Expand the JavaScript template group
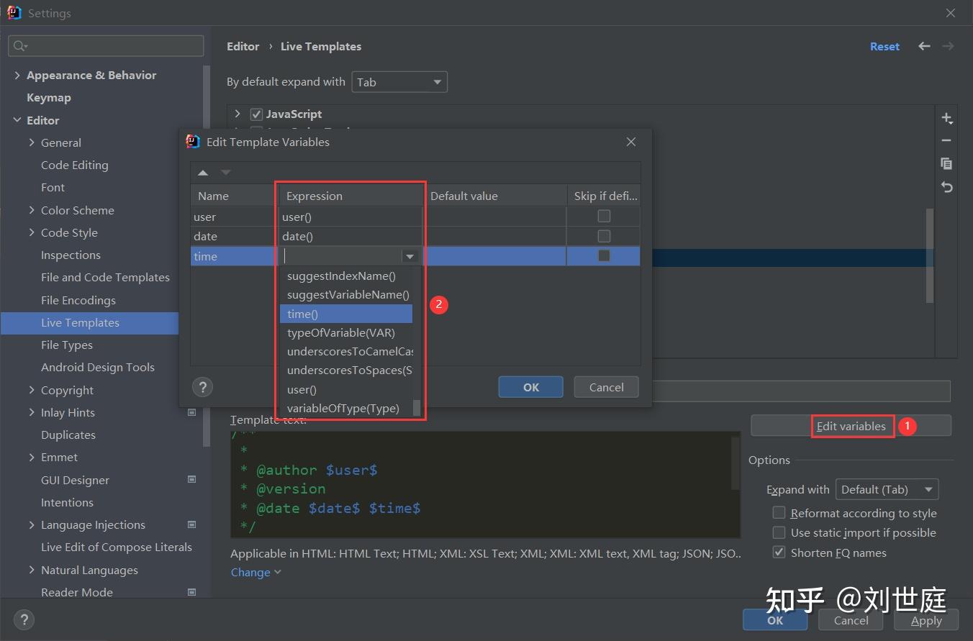 pyautogui.click(x=237, y=114)
